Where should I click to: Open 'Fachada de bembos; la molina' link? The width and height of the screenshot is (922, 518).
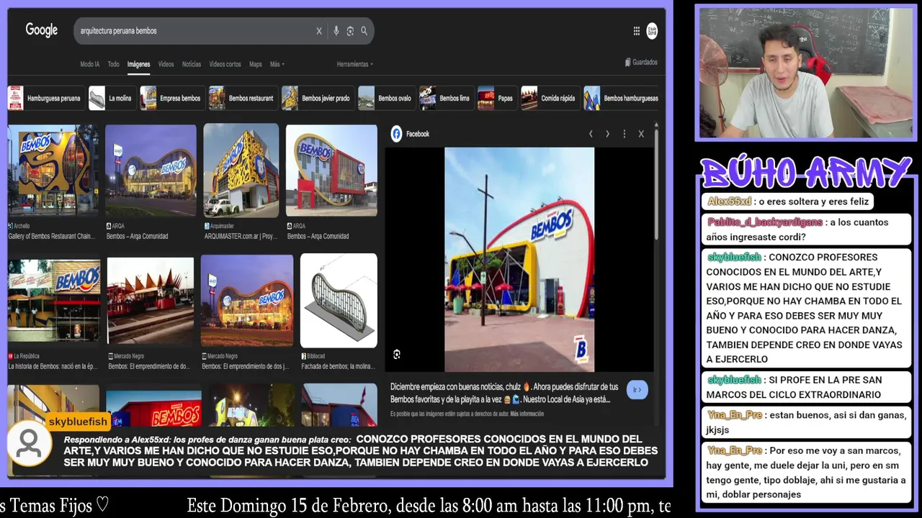point(338,366)
